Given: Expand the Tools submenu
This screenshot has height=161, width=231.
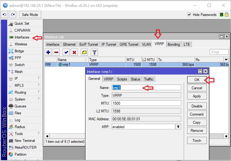Looking at the screenshot, I should (39, 133).
